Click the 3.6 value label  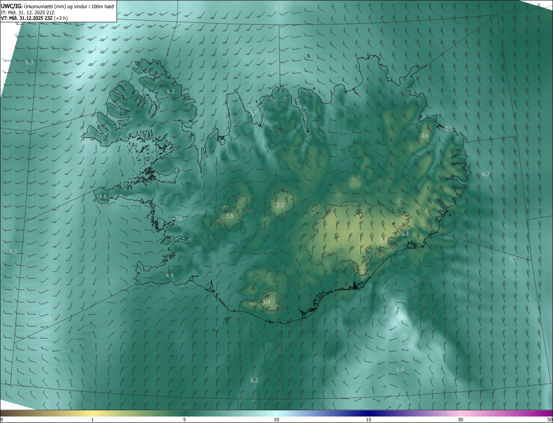pyautogui.click(x=425, y=135)
